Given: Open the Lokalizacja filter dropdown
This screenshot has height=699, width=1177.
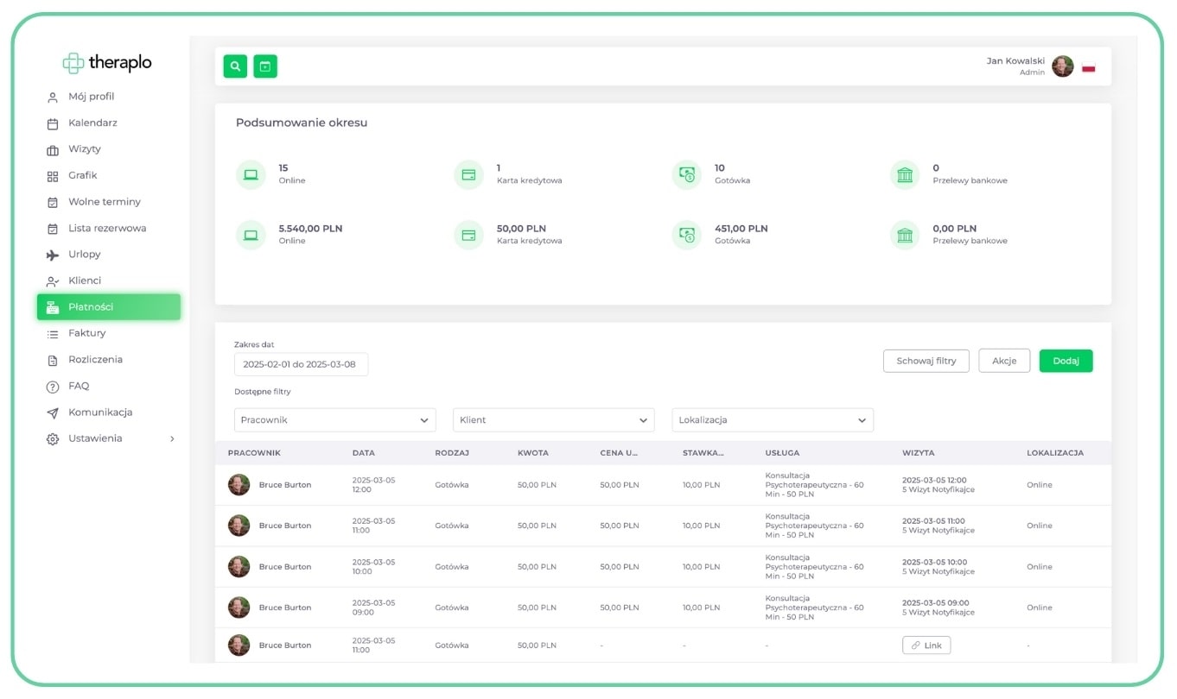Looking at the screenshot, I should coord(772,420).
